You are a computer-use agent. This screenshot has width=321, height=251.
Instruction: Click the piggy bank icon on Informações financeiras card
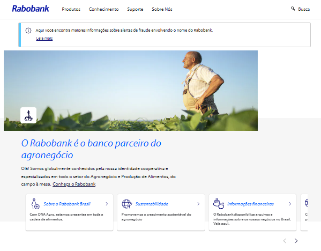tap(219, 204)
